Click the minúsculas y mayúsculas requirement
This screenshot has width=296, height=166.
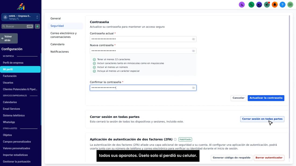point(131,63)
